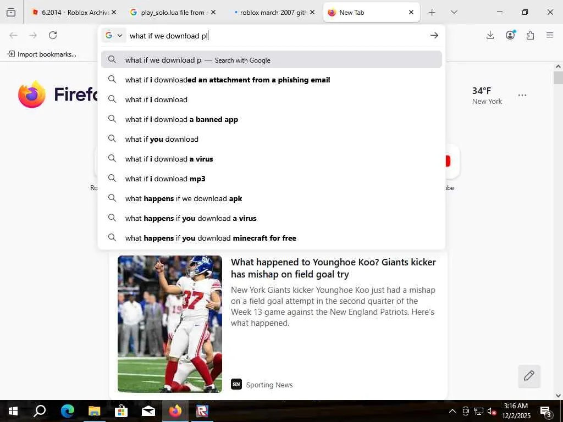Viewport: 563px width, 422px height.
Task: Close the play_solo.lua Google tab
Action: [x=213, y=12]
